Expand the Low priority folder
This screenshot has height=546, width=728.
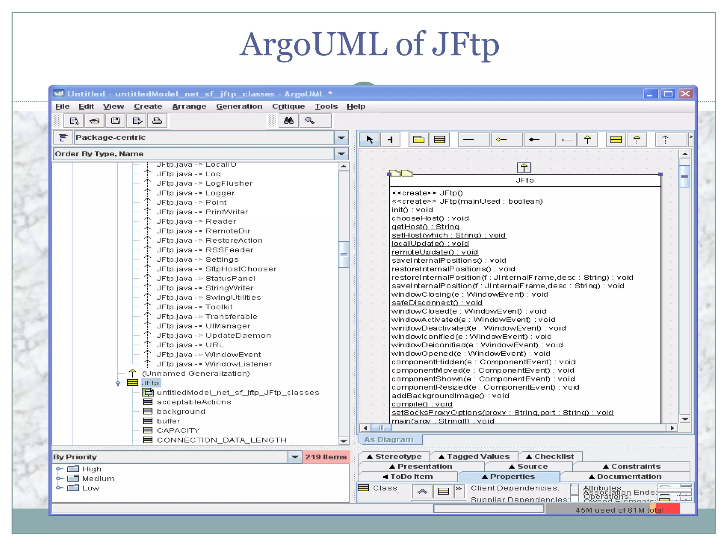(59, 488)
